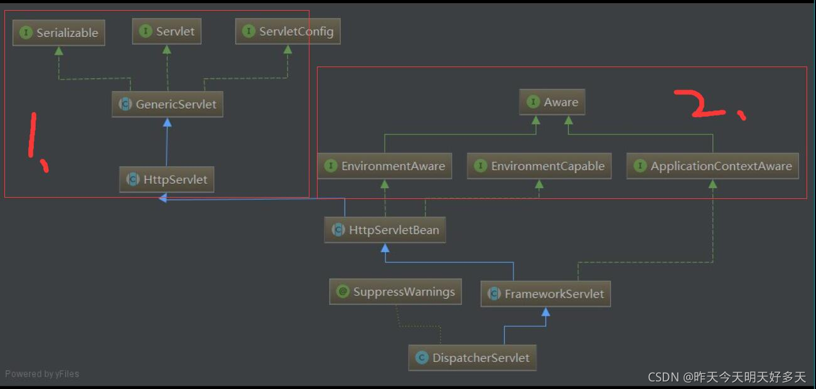Screen dimensions: 816x389
Task: Select the EnvironmentCapable interface node
Action: tap(539, 166)
